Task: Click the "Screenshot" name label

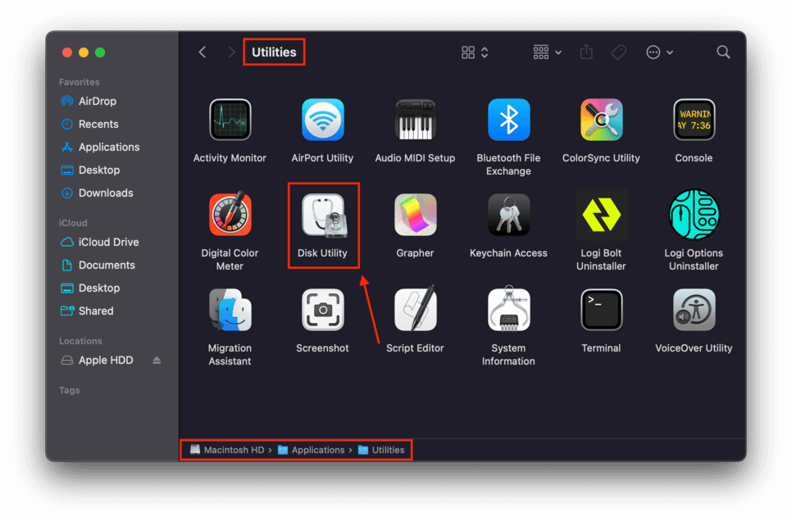Action: 322,347
